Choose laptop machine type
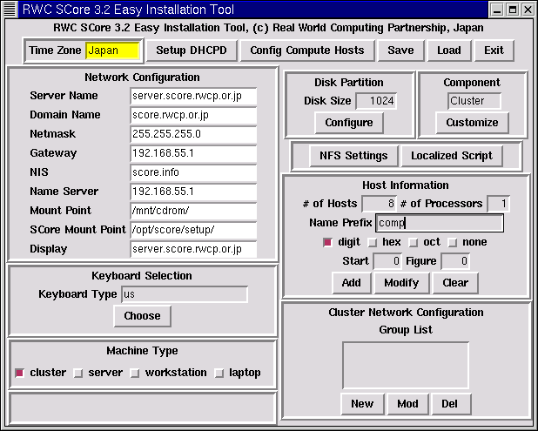538x431 pixels. (219, 373)
